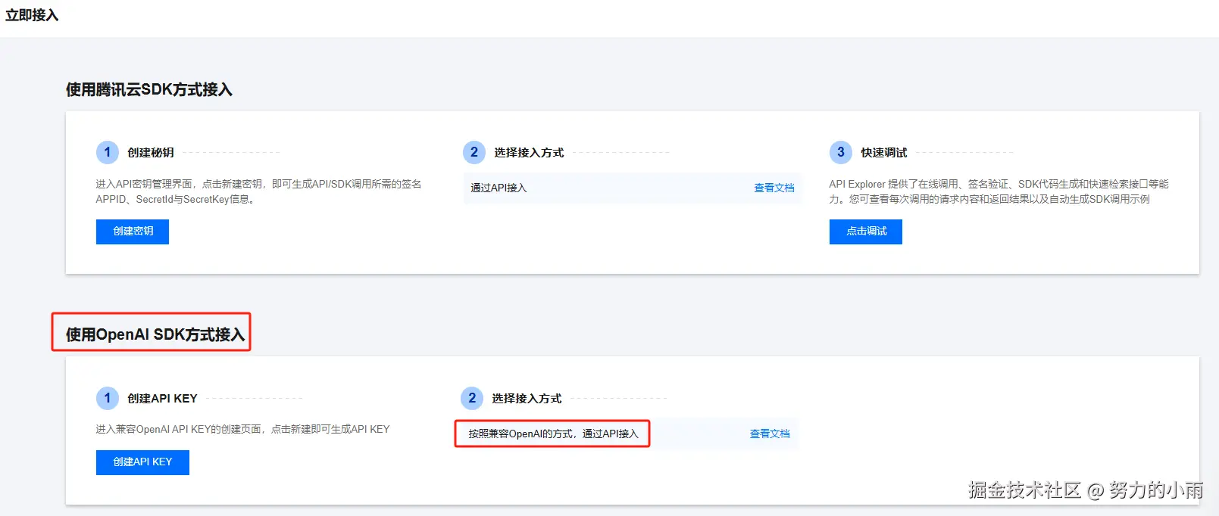
Task: Click the 通过API接入 text
Action: click(499, 188)
